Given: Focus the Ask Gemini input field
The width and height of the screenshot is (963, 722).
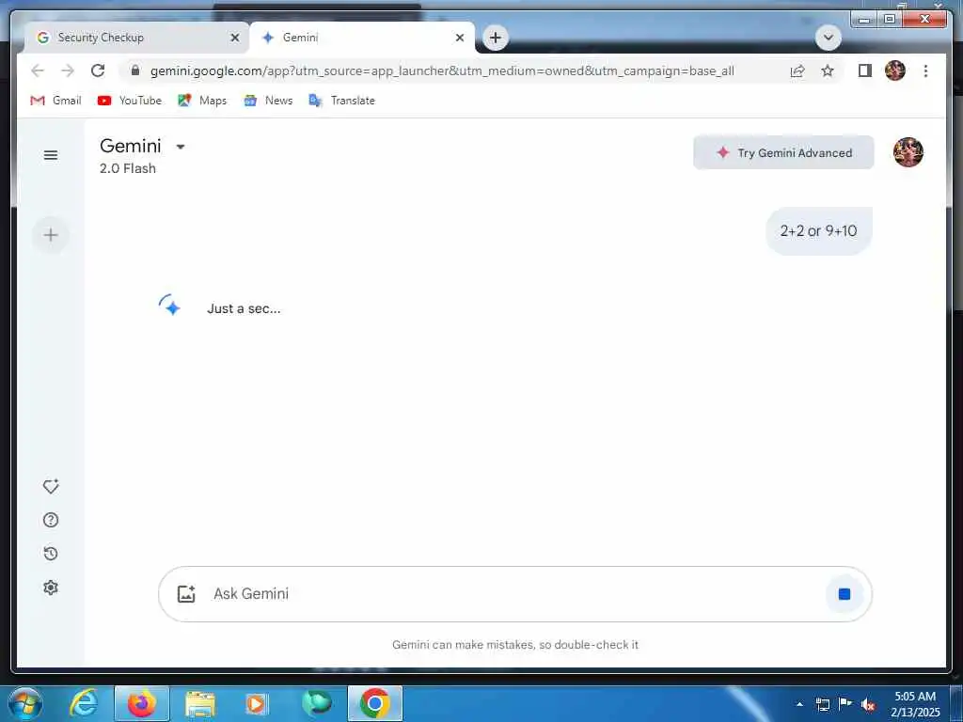Looking at the screenshot, I should (x=516, y=594).
